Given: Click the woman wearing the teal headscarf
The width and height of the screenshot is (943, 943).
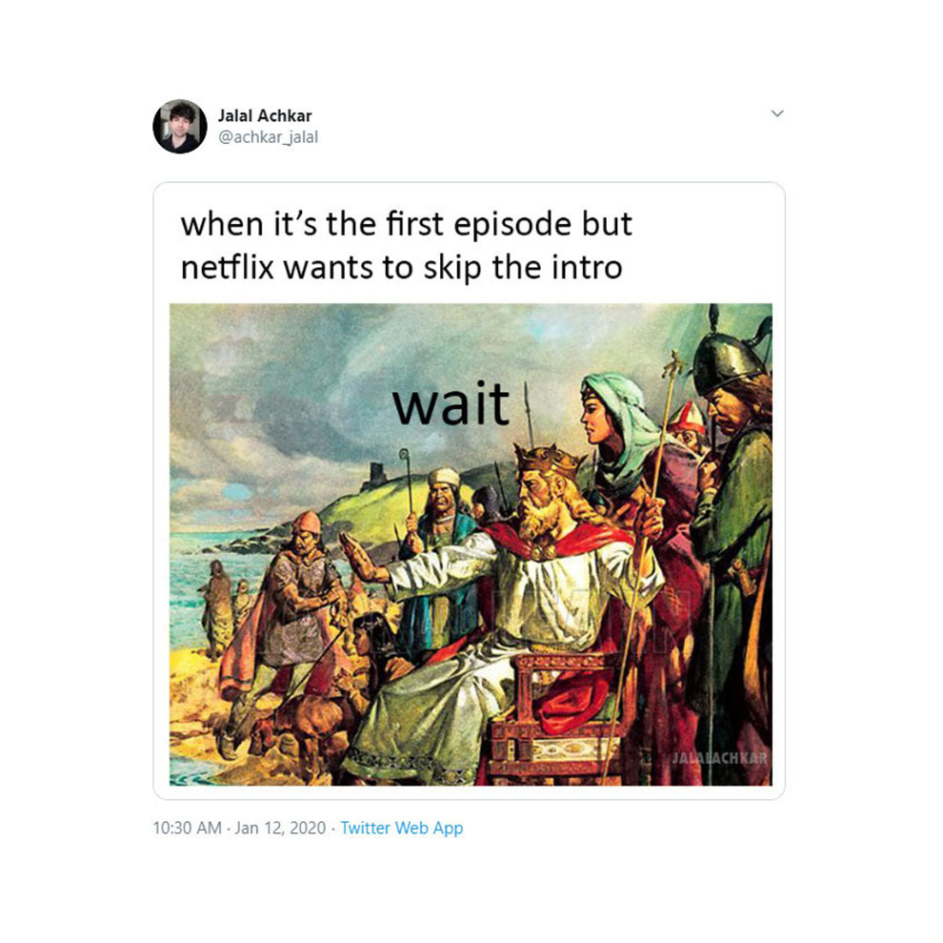Looking at the screenshot, I should coord(619,434).
